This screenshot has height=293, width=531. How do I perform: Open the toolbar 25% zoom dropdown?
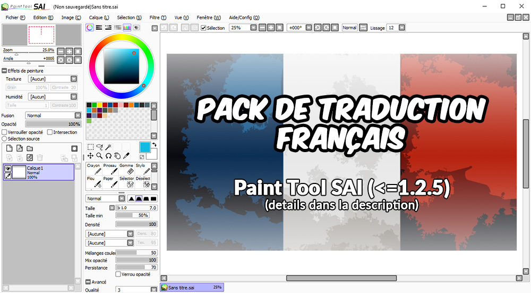pyautogui.click(x=253, y=28)
